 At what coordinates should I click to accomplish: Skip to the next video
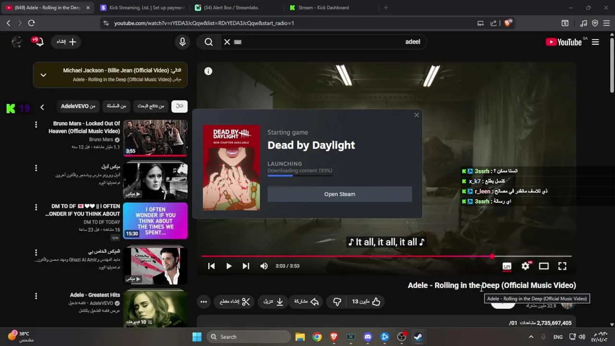pyautogui.click(x=246, y=266)
